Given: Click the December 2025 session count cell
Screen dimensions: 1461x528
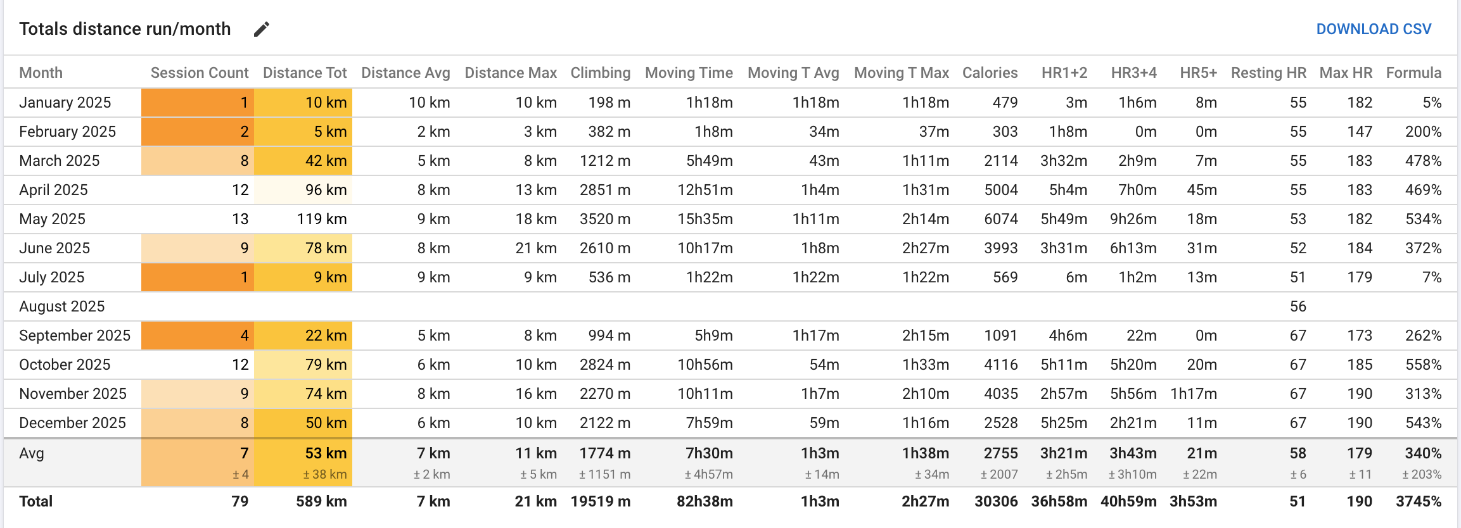Looking at the screenshot, I should tap(245, 422).
